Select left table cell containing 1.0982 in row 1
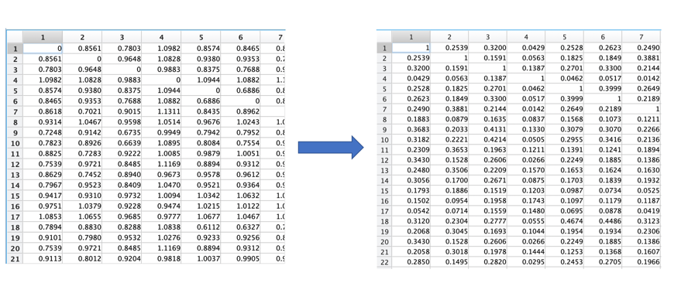The height and width of the screenshot is (283, 681). click(x=161, y=49)
